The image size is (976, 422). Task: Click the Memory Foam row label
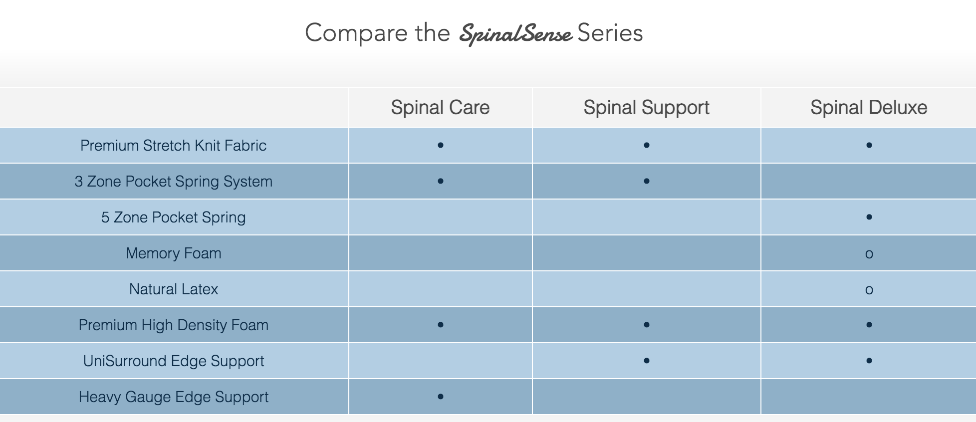[x=173, y=253]
